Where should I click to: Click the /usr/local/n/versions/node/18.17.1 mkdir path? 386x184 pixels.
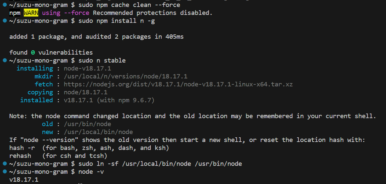(x=126, y=76)
